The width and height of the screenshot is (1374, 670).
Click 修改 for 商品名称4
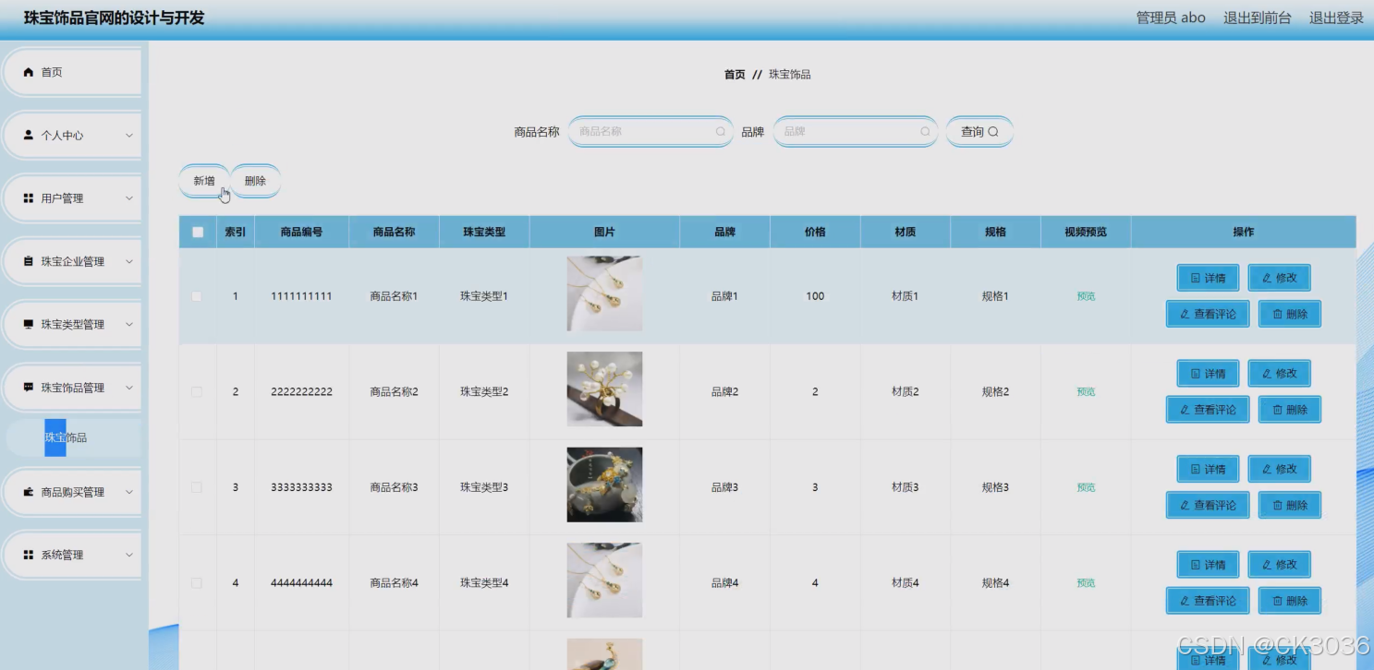[x=1279, y=565]
